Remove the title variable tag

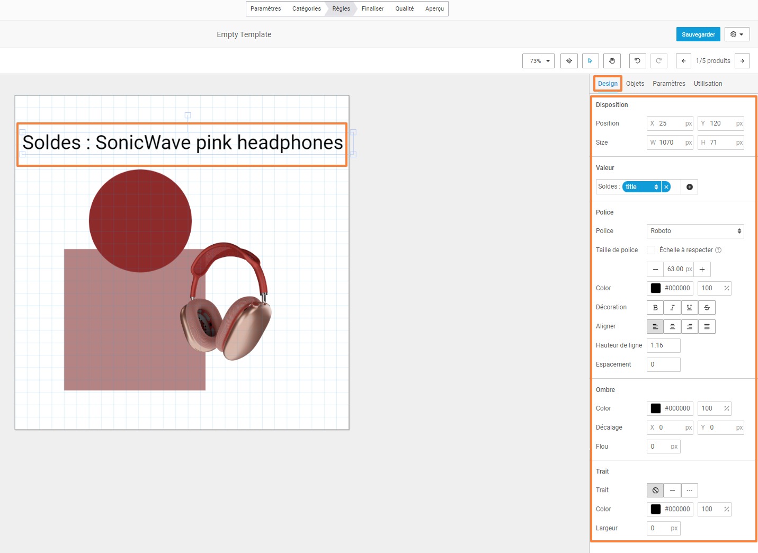[666, 186]
